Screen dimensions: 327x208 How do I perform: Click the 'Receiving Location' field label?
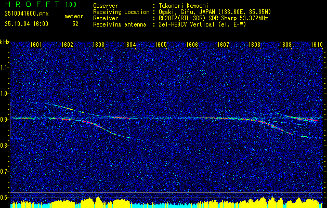pos(121,12)
